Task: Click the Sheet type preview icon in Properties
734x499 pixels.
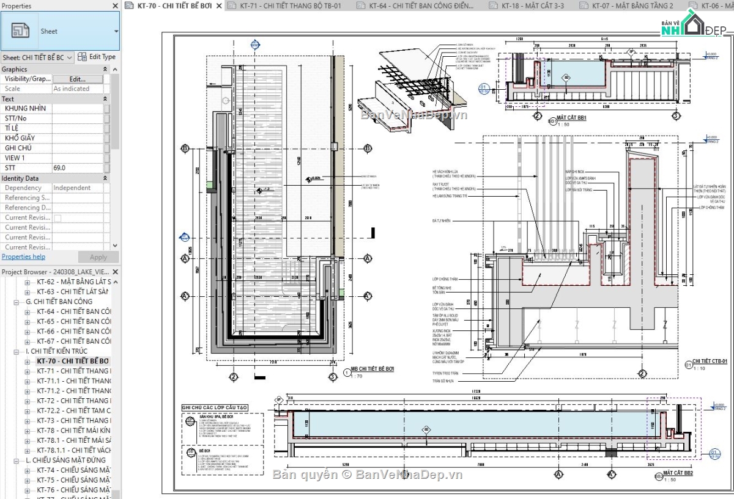Action: 20,31
